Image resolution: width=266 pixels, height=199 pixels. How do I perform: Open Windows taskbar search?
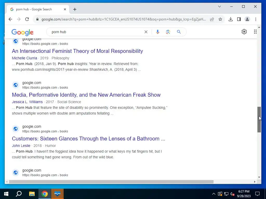tap(19, 194)
